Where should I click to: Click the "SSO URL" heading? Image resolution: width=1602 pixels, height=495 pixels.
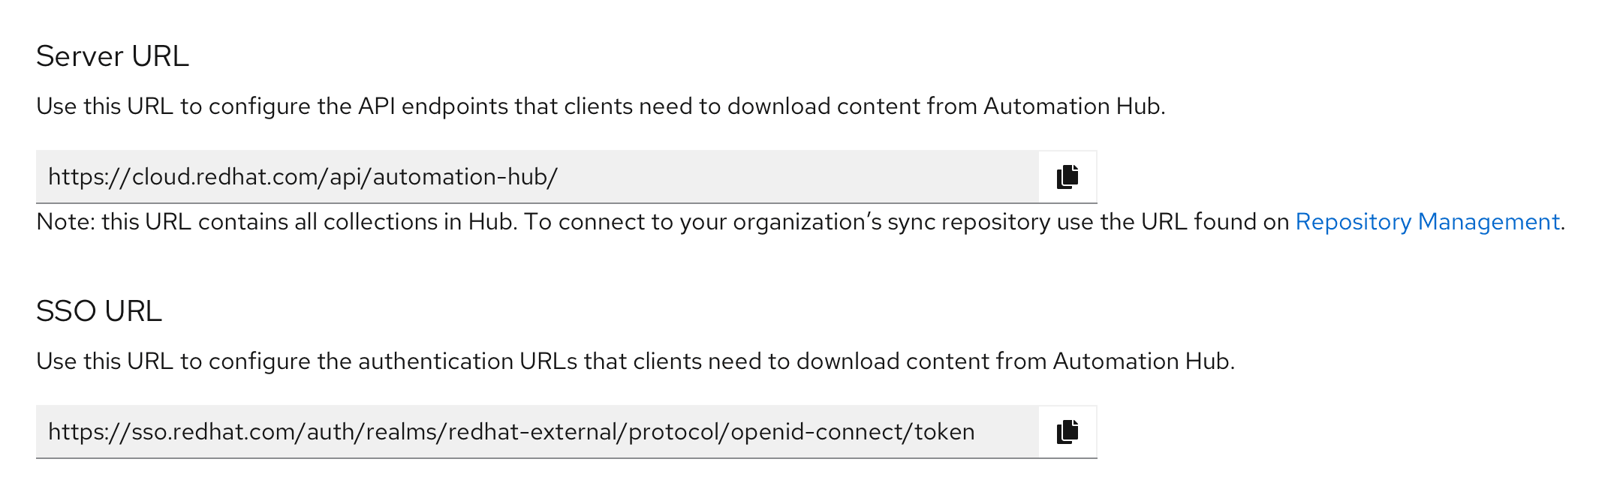tap(99, 312)
